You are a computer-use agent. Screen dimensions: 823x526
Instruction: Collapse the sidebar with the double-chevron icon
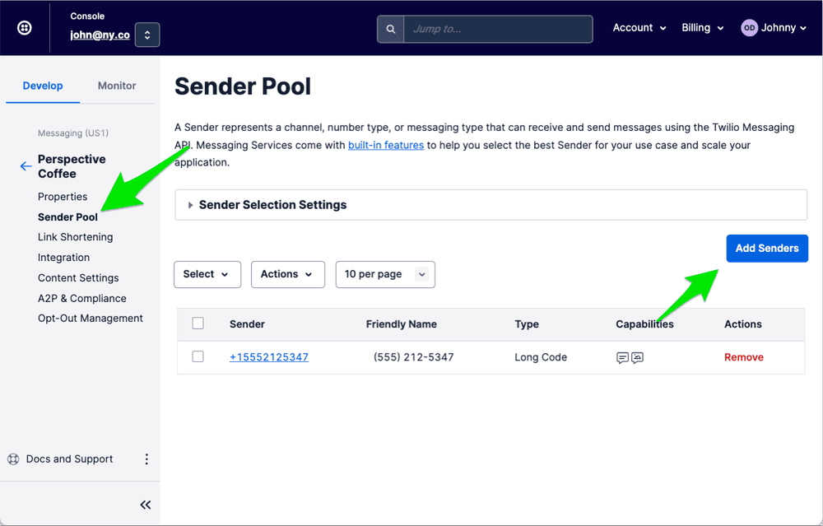tap(145, 505)
